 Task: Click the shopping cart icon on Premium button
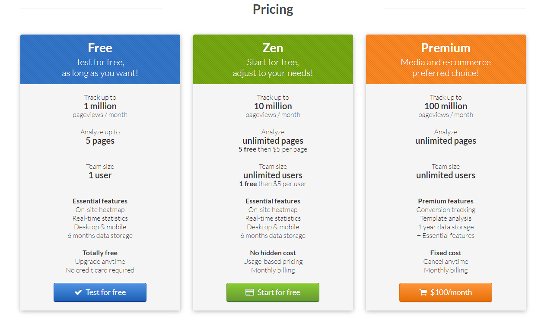[423, 292]
